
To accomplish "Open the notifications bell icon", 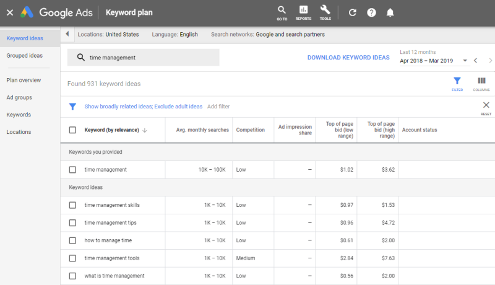I will pos(390,12).
